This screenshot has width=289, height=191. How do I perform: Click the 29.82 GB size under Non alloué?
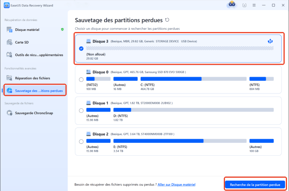click(92, 58)
